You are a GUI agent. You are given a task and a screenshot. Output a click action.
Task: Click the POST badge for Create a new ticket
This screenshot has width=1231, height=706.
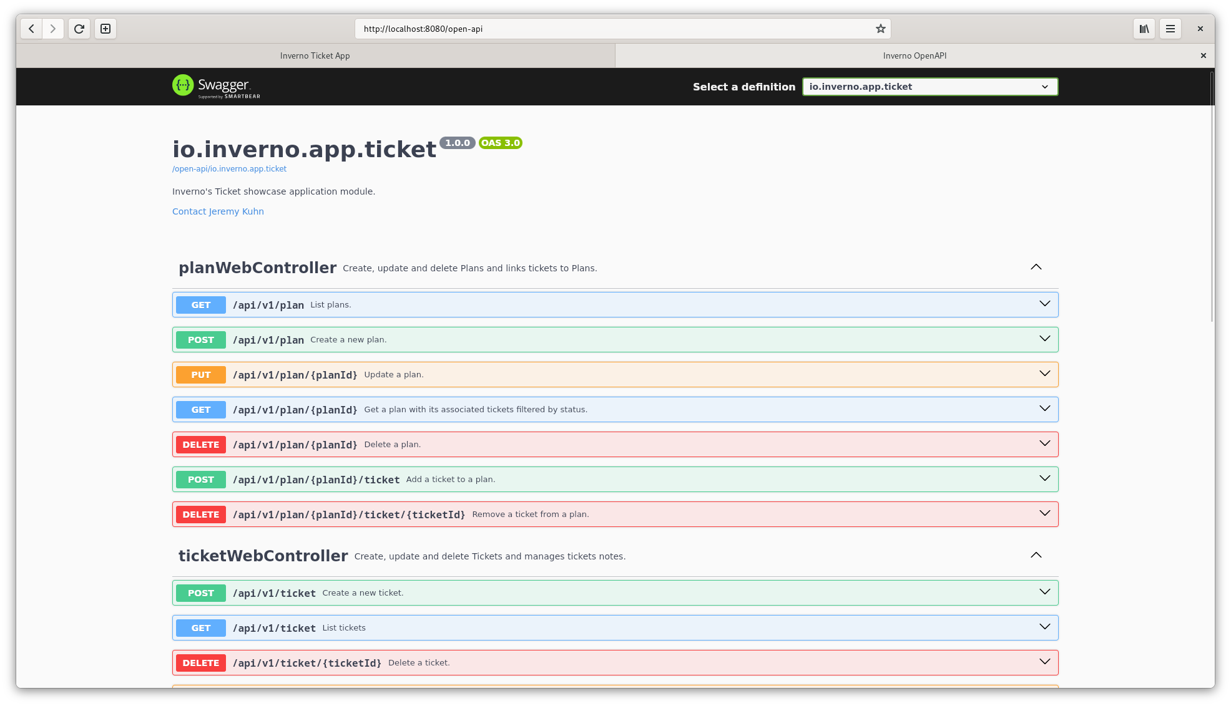pos(201,593)
